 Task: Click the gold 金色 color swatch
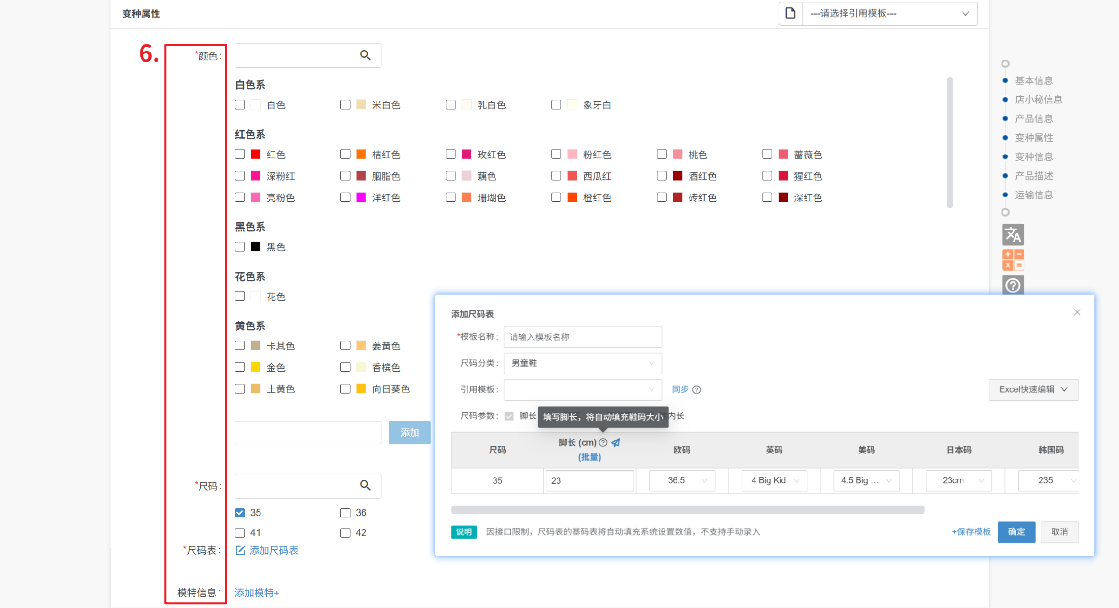(256, 367)
